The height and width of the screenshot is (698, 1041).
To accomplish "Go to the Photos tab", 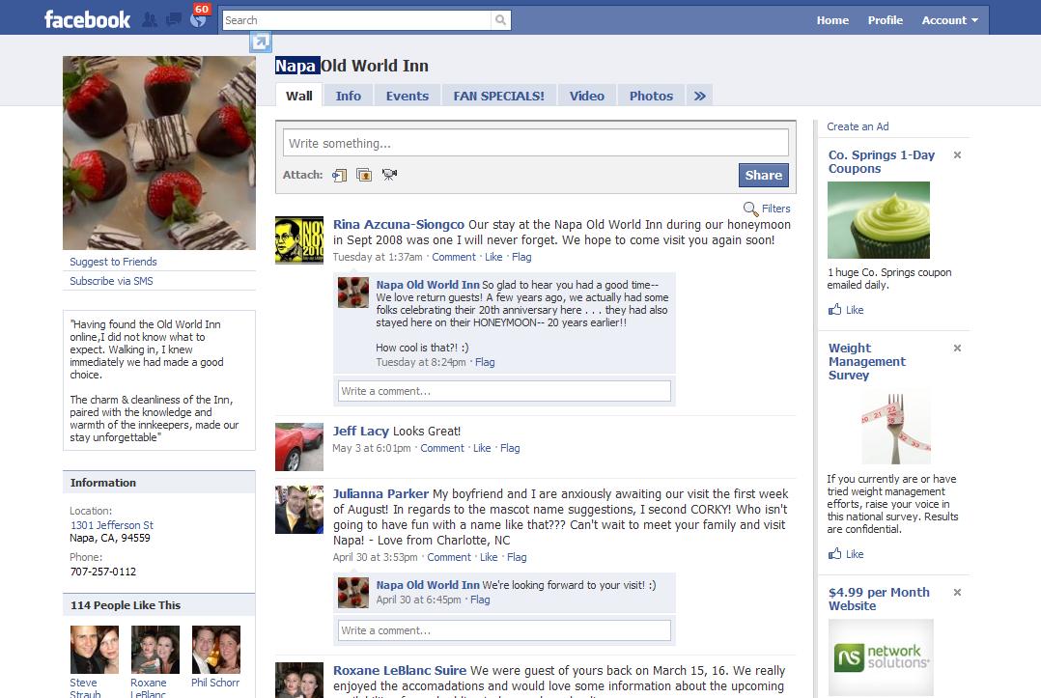I will (651, 96).
